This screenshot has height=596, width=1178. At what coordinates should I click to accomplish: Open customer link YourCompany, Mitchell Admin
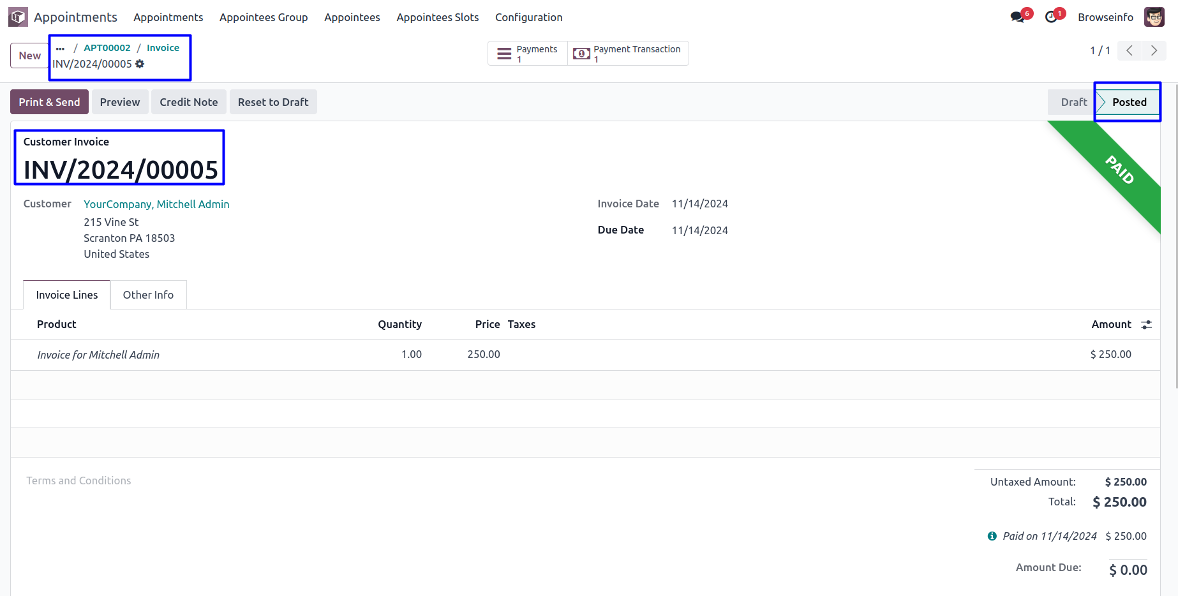tap(156, 204)
